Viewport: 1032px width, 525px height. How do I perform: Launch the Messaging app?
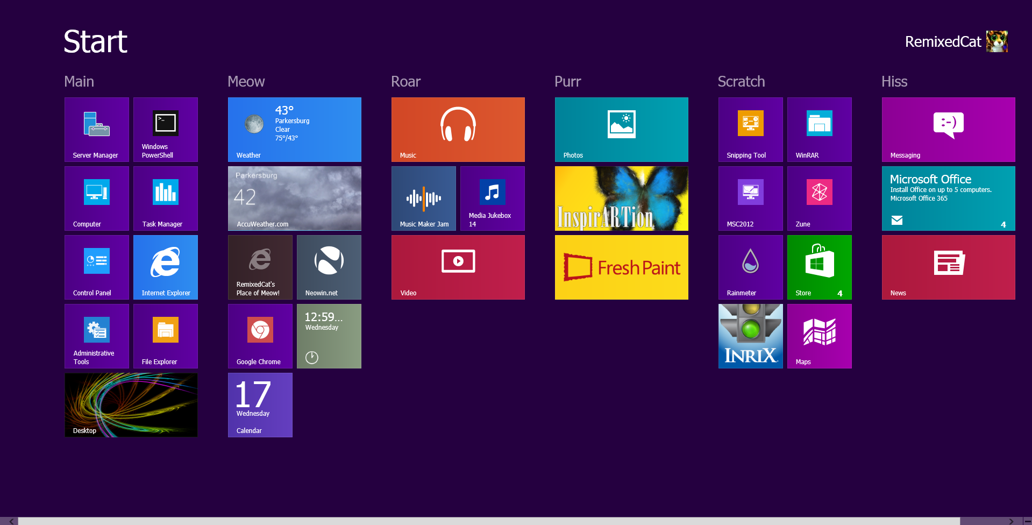[x=948, y=129]
